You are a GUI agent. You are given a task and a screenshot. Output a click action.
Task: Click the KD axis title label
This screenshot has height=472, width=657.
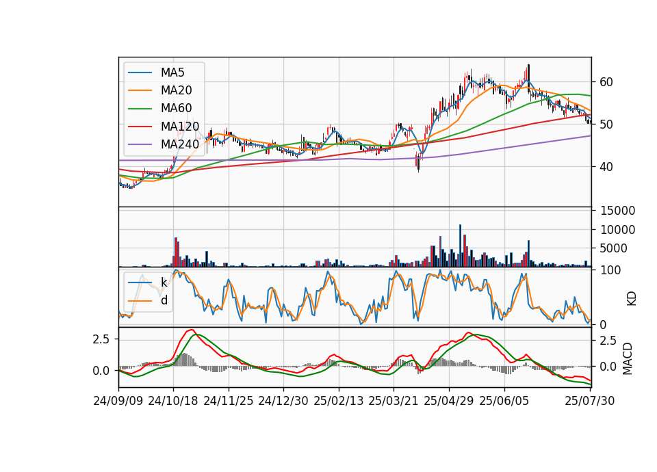coord(632,299)
